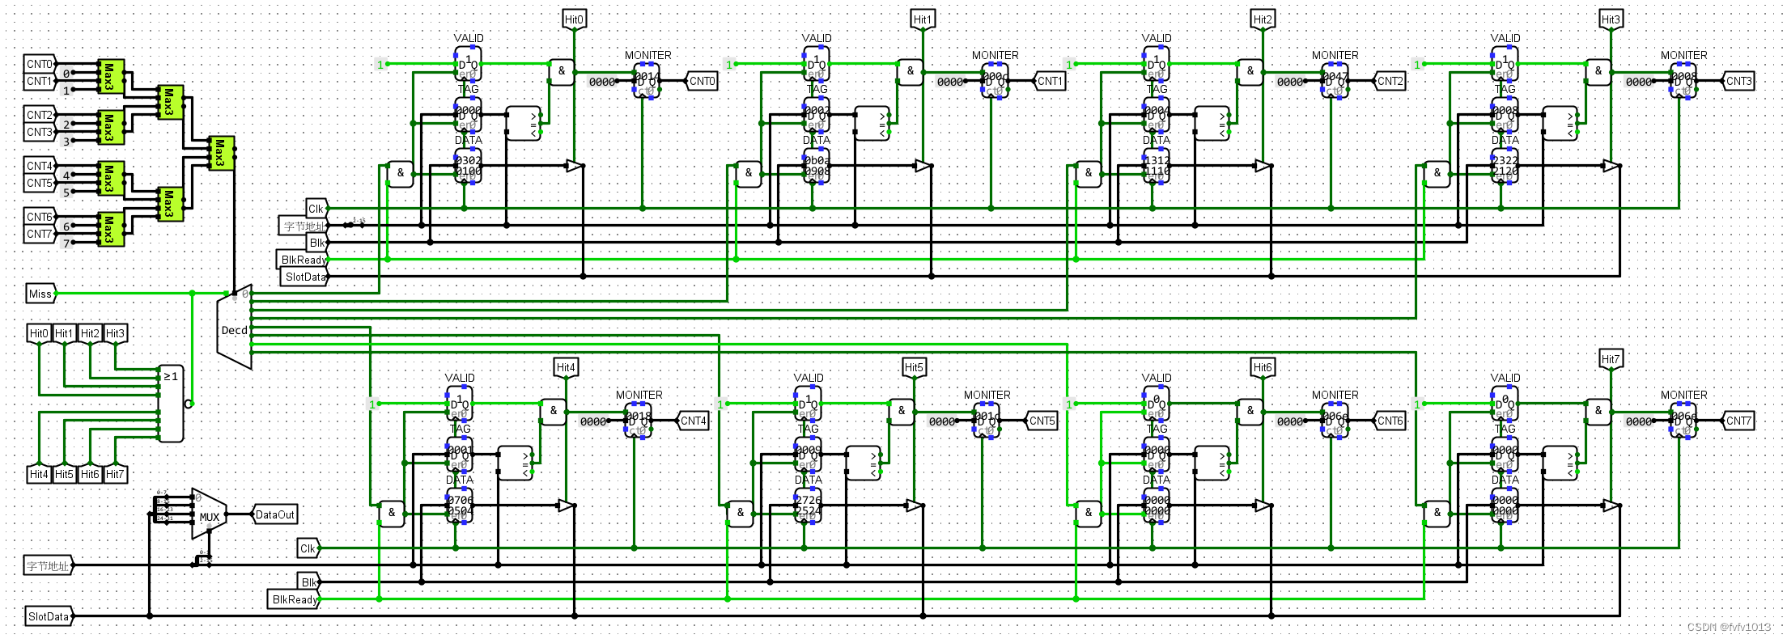
Task: Click the CNT1 tunnel right of a MONITER counter
Action: point(1050,81)
